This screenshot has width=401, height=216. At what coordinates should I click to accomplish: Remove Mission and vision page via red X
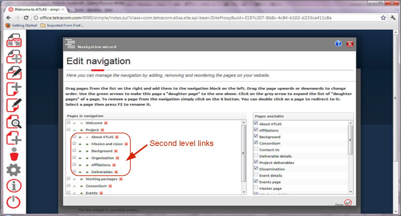click(126, 144)
